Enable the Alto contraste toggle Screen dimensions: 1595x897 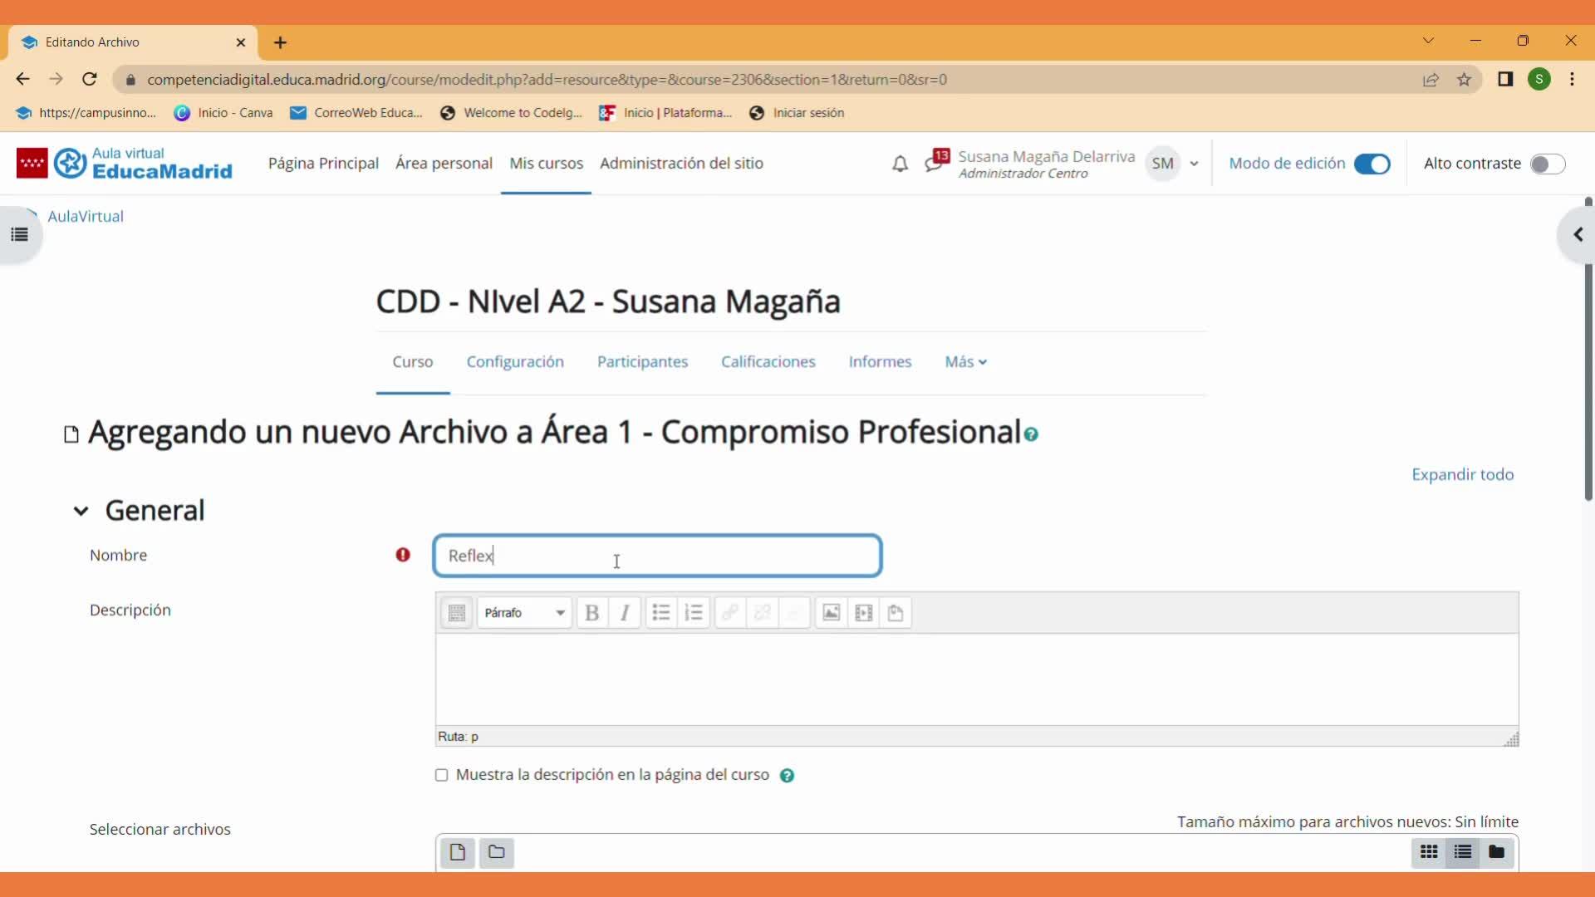tap(1547, 164)
